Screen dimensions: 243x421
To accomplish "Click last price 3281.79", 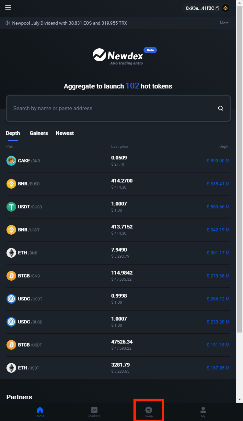I will point(121,365).
